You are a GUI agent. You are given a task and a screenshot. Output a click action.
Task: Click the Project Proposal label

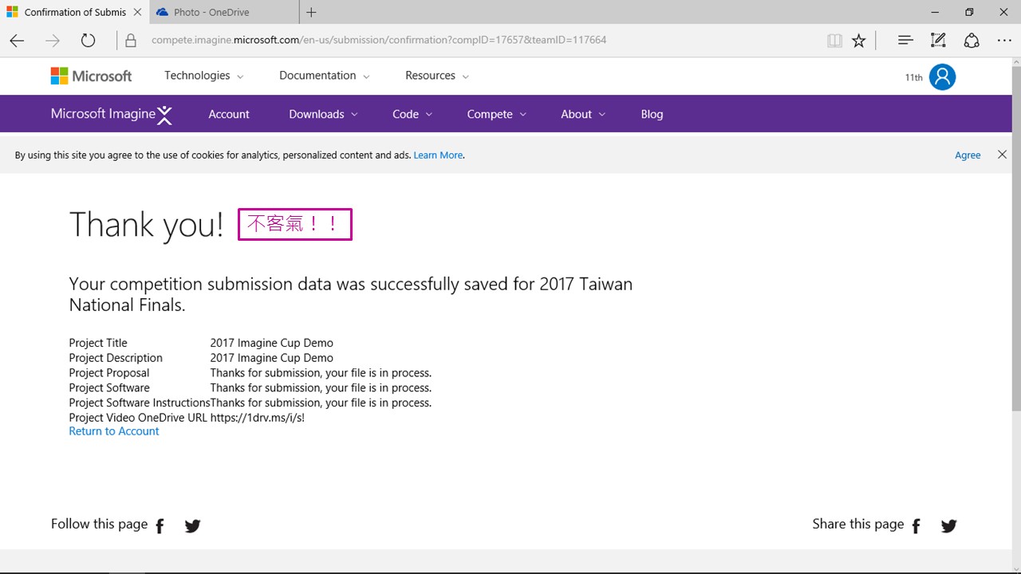click(x=109, y=373)
